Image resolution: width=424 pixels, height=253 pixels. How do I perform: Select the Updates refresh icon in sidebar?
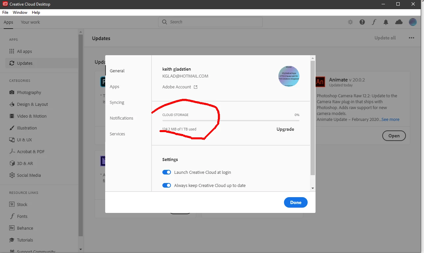(12, 63)
